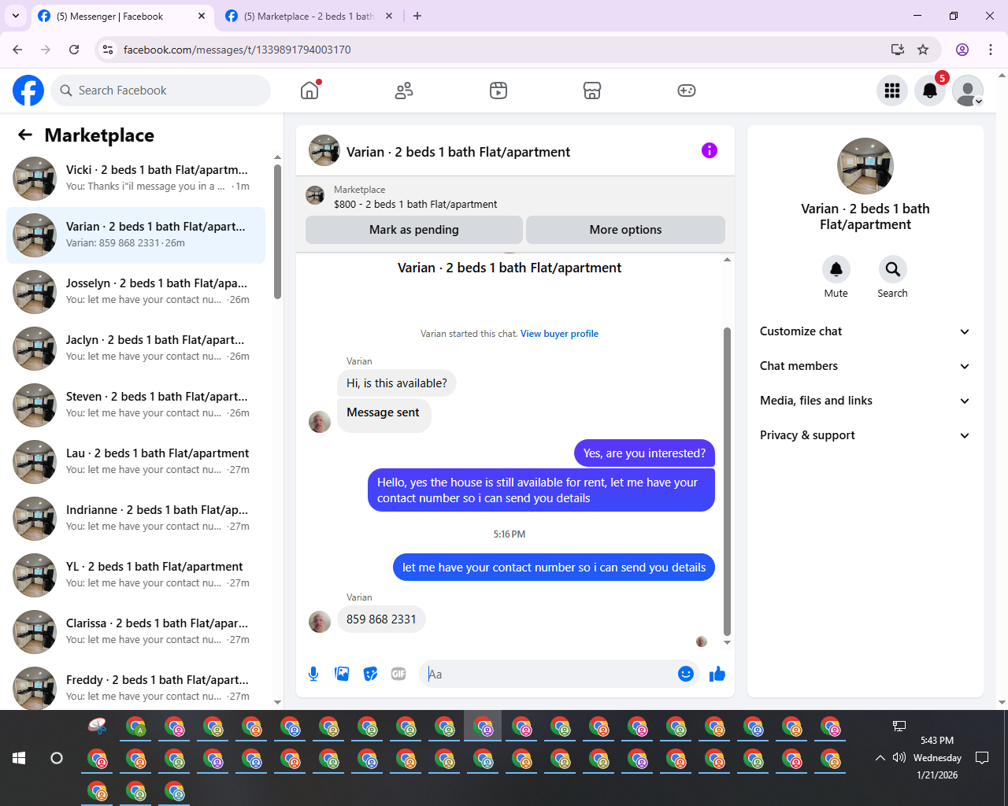Open Steven's conversation
Screen dimensions: 1008x806
[135, 405]
